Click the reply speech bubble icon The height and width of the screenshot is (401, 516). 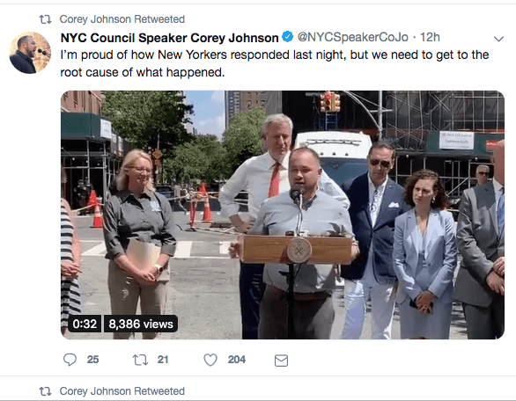pos(70,360)
